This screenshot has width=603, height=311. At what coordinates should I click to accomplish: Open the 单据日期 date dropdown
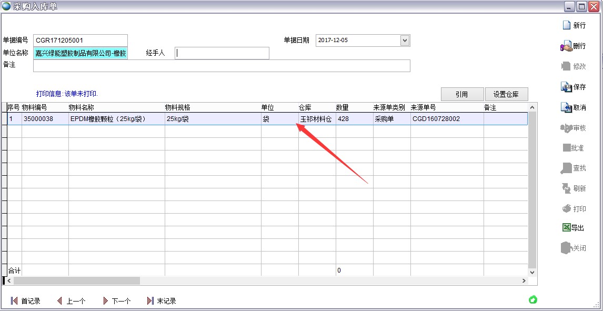(405, 41)
